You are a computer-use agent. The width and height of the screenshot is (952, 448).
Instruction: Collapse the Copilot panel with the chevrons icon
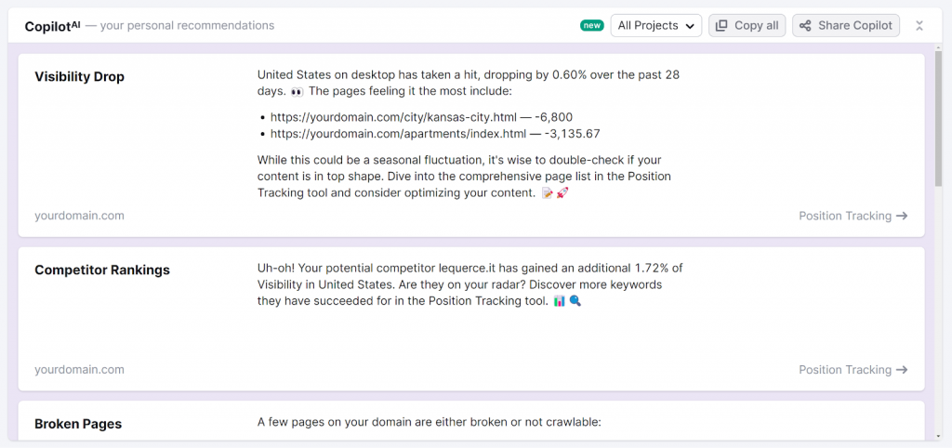(x=919, y=26)
